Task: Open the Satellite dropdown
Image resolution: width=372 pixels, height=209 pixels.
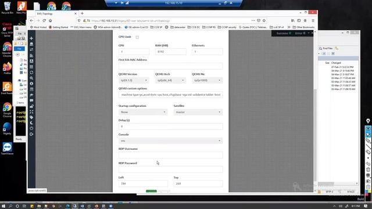Action: [x=198, y=112]
